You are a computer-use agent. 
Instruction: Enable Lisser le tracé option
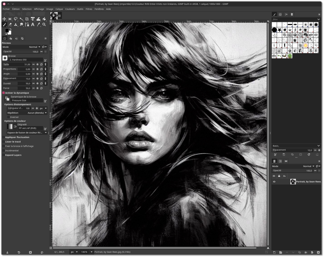(x=4, y=142)
